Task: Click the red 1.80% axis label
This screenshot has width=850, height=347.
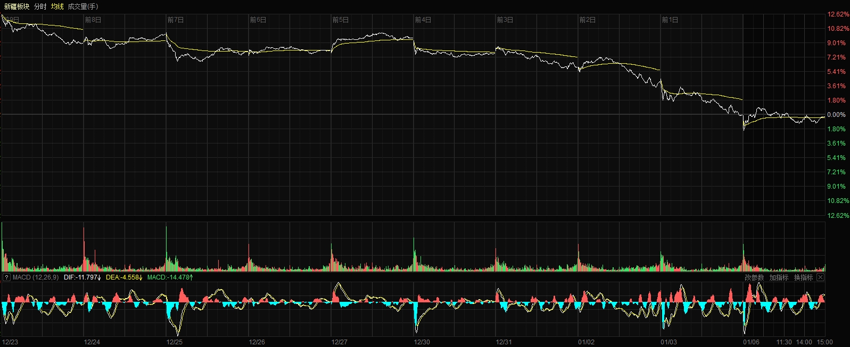Action: pyautogui.click(x=836, y=100)
